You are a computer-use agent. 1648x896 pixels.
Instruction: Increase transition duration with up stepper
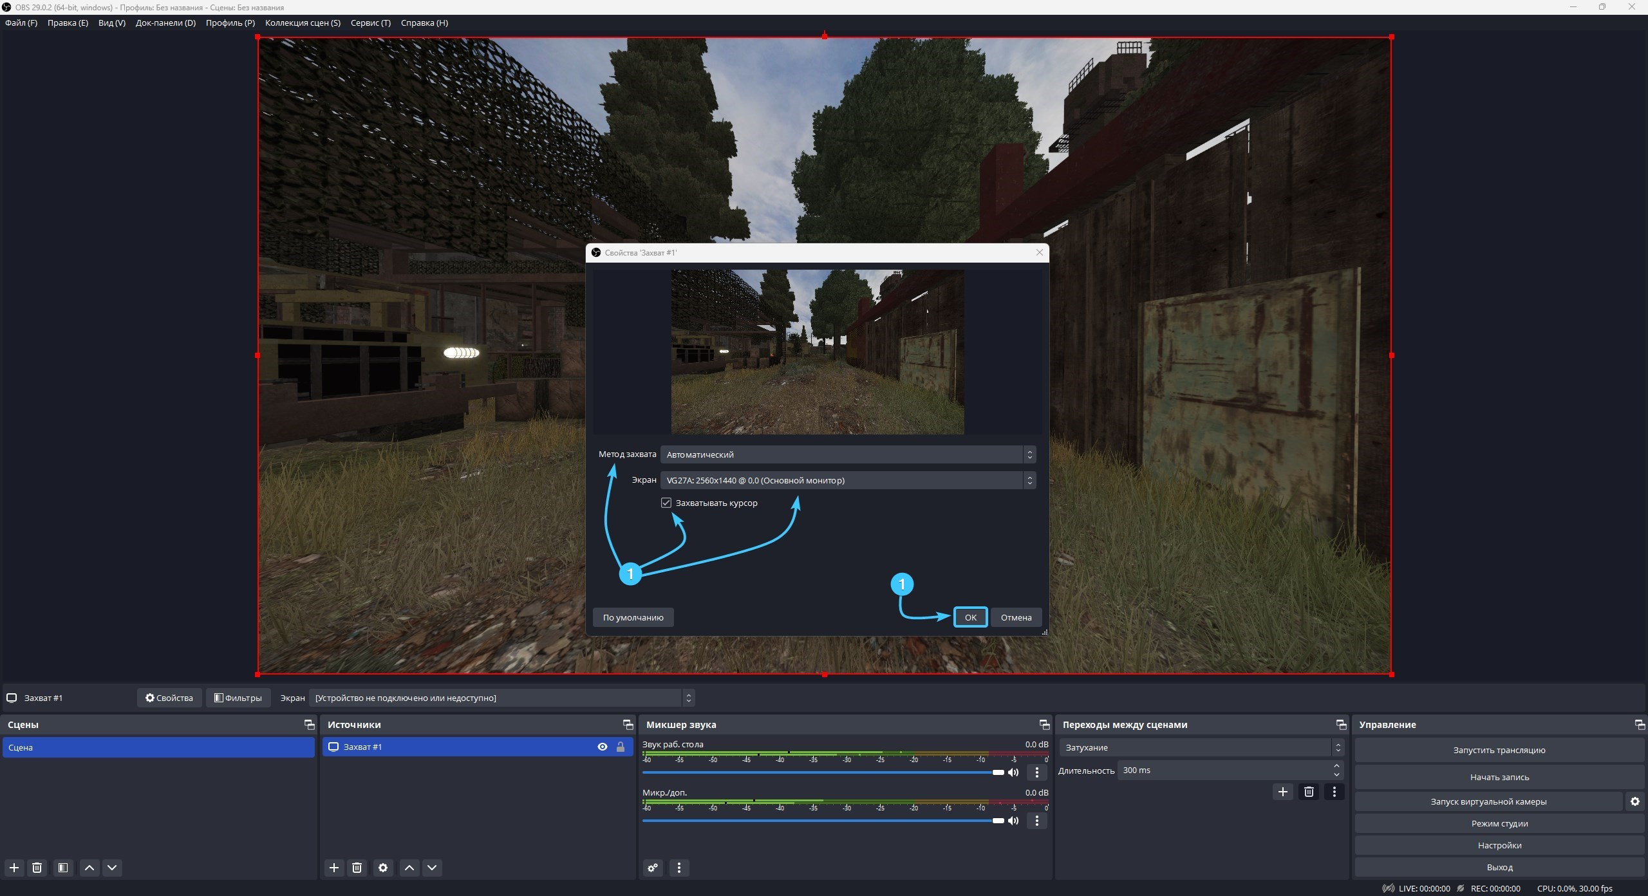1337,766
